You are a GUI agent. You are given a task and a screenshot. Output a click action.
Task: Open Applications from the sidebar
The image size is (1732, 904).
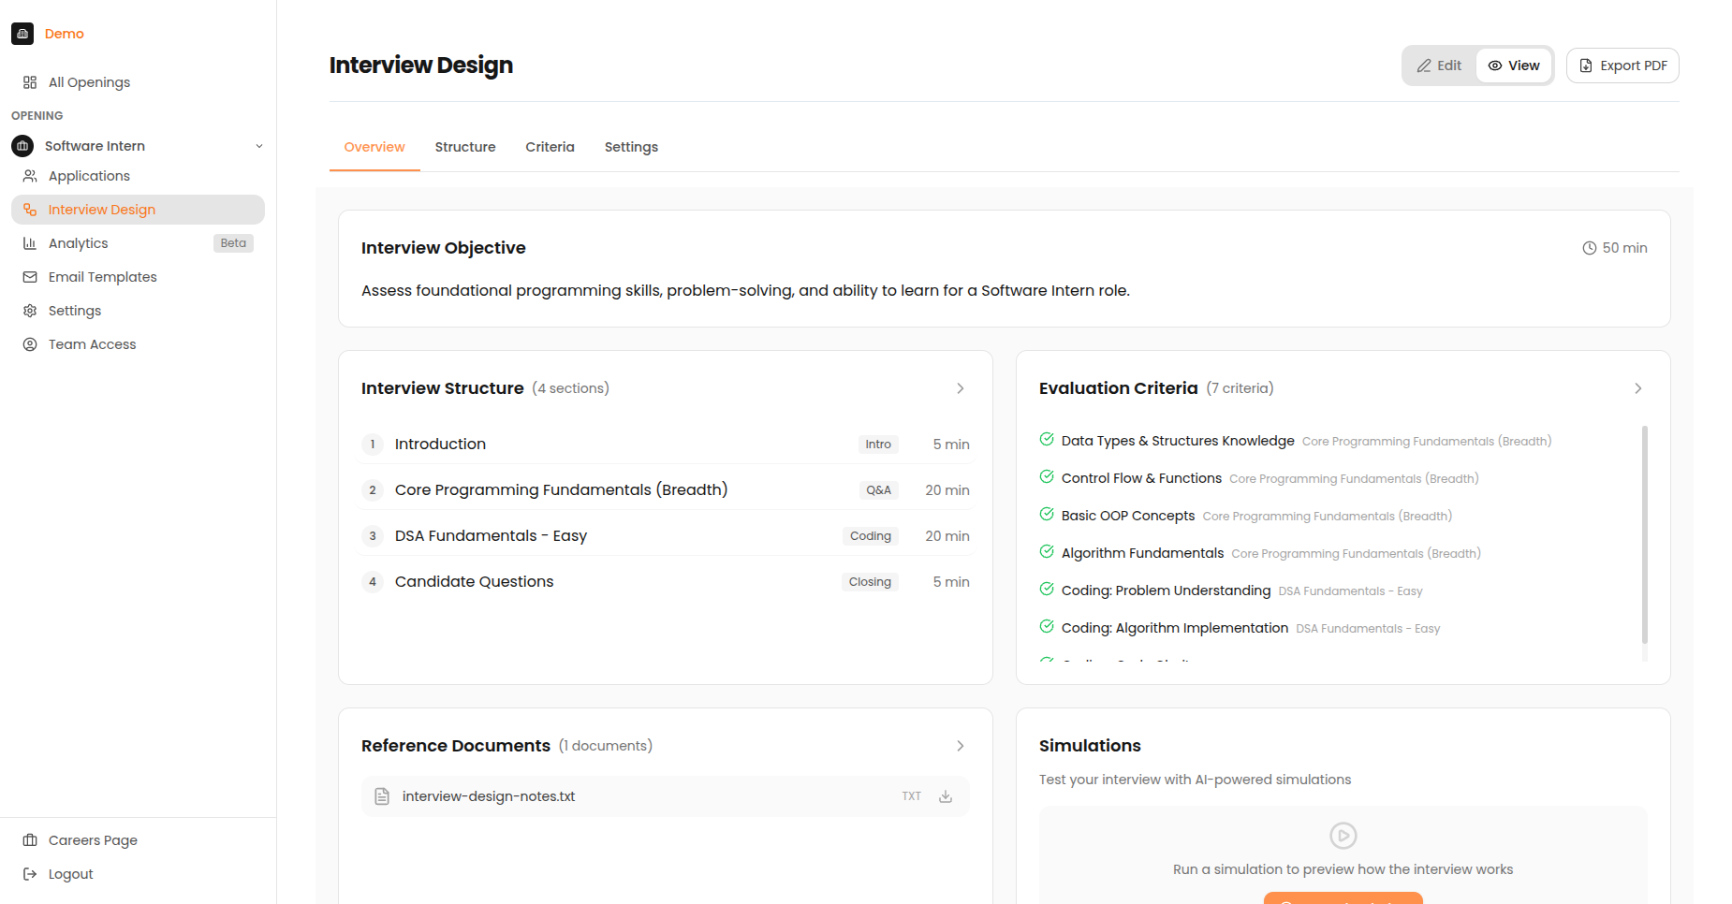coord(89,176)
